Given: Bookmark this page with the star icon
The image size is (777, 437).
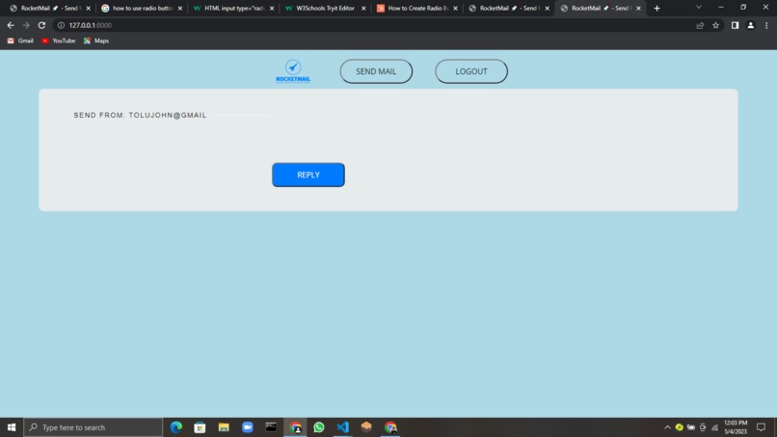Looking at the screenshot, I should click(x=715, y=25).
